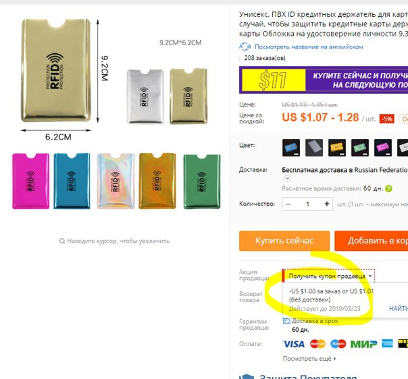Click the Maestro payment icon
Viewport: 408px width, 379px height.
[x=338, y=344]
